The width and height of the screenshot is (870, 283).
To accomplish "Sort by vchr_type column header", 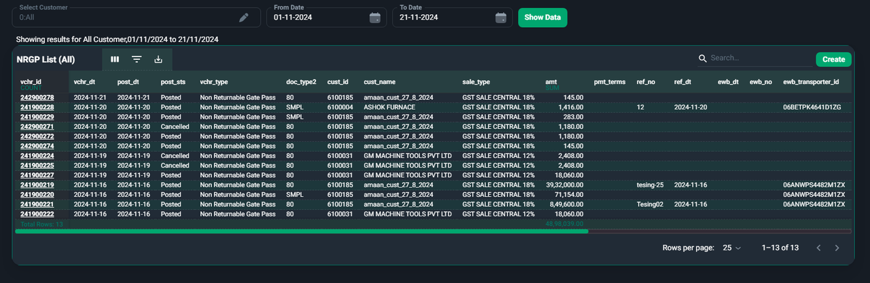I will click(x=214, y=82).
